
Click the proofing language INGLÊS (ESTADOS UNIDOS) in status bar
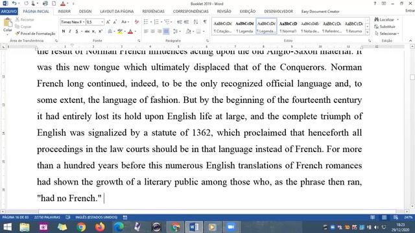click(x=96, y=217)
